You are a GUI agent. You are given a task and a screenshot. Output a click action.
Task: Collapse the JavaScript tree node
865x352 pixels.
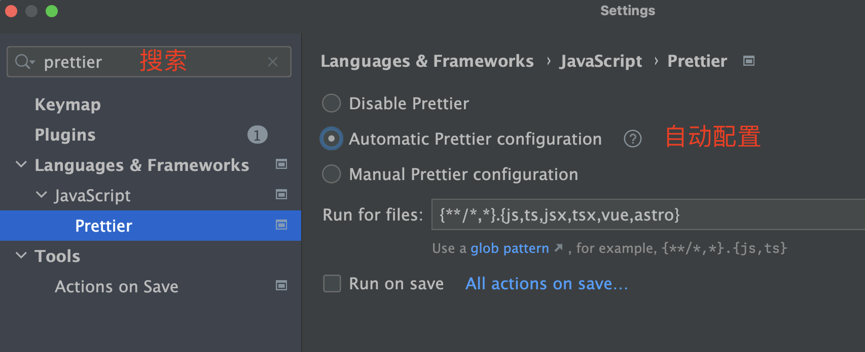click(x=42, y=195)
